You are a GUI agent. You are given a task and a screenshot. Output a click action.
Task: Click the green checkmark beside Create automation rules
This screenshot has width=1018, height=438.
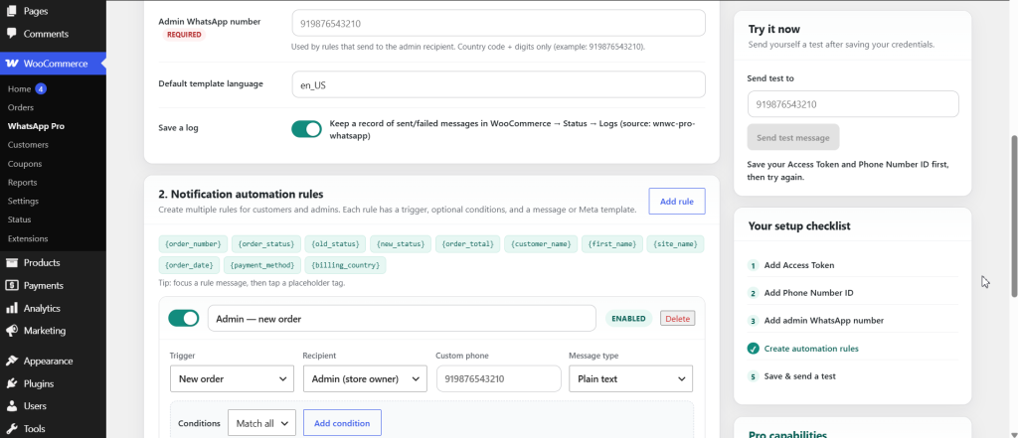(x=754, y=349)
